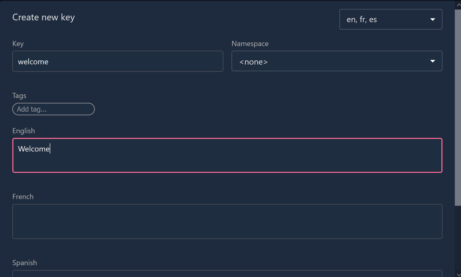The image size is (461, 277).
Task: Click the Tags section label
Action: 19,95
